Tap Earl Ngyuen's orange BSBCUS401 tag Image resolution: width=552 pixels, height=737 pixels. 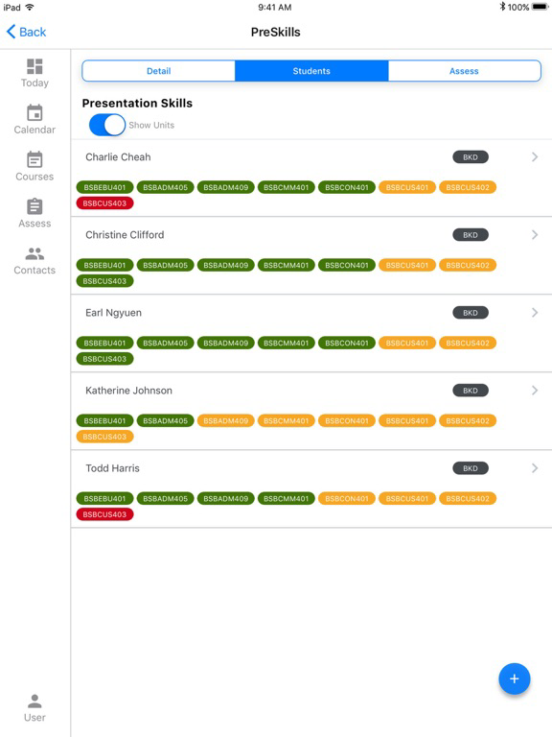(x=407, y=344)
